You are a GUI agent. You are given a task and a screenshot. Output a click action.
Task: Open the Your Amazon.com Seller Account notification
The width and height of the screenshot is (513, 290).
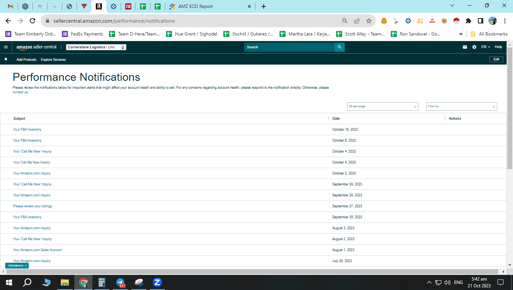[x=37, y=250]
